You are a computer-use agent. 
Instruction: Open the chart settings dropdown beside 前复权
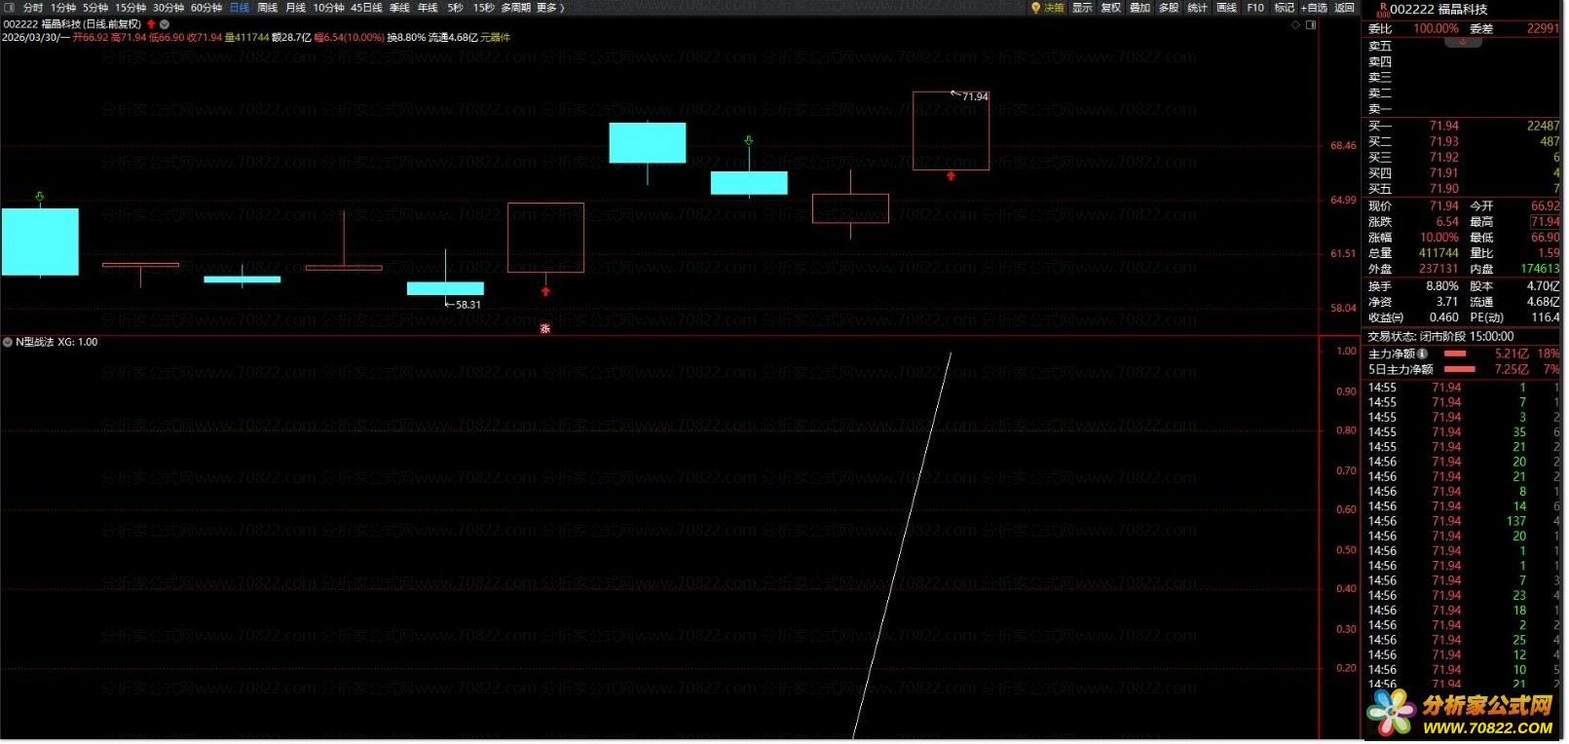click(x=165, y=24)
